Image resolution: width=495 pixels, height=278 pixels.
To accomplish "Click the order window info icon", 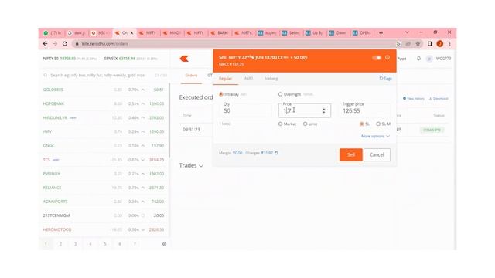I will [387, 58].
